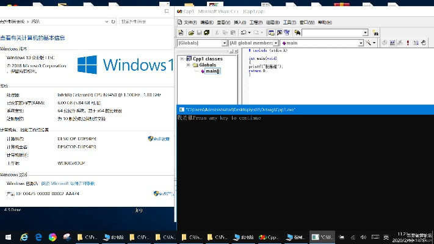Click the Insert/Remove Breakpoint hand icon
The width and height of the screenshot is (434, 244).
point(424,43)
